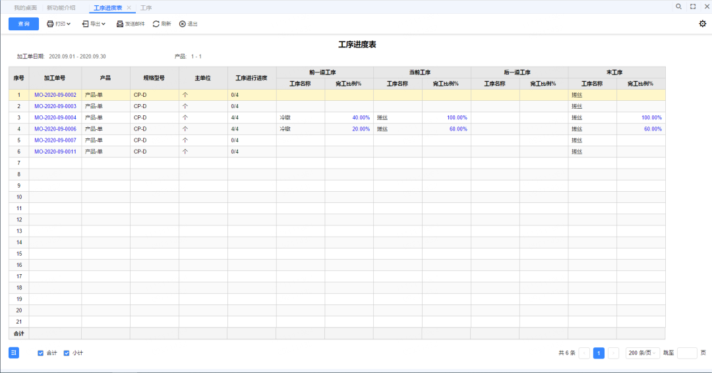The width and height of the screenshot is (712, 373).
Task: Click the 主单位 column header
Action: pyautogui.click(x=203, y=78)
